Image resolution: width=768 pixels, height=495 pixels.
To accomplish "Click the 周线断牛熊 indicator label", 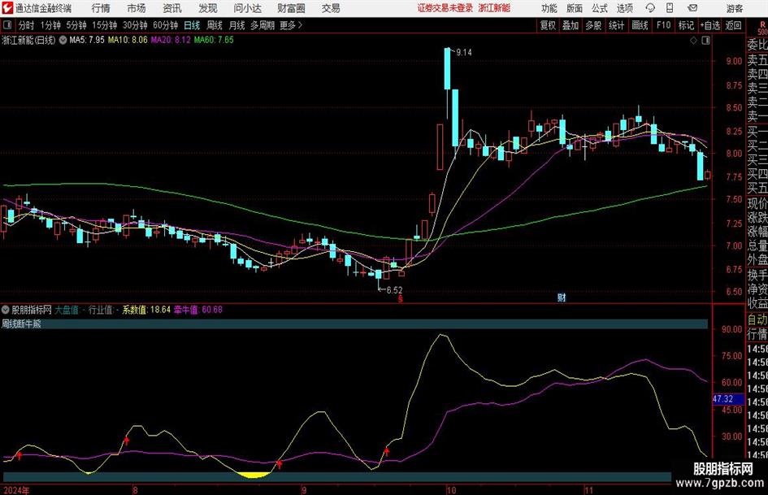I will coord(22,324).
